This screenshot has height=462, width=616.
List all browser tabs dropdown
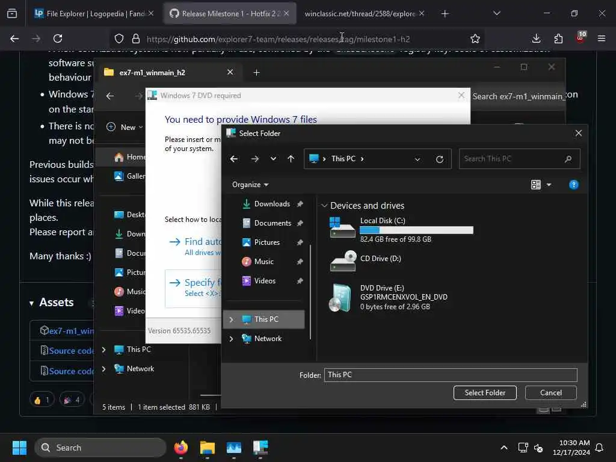tap(497, 13)
